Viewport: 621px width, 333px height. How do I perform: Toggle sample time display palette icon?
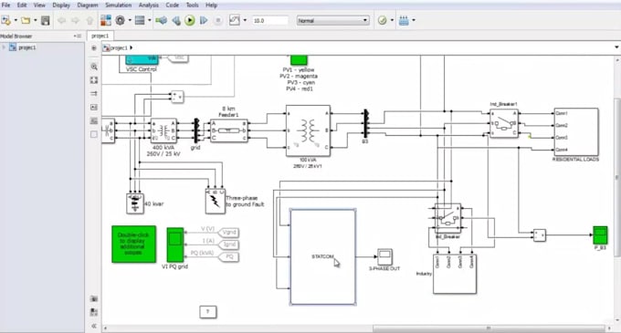click(94, 94)
